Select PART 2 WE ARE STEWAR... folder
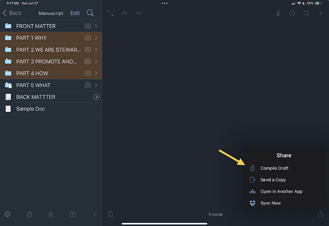This screenshot has height=226, width=329. tap(51, 49)
